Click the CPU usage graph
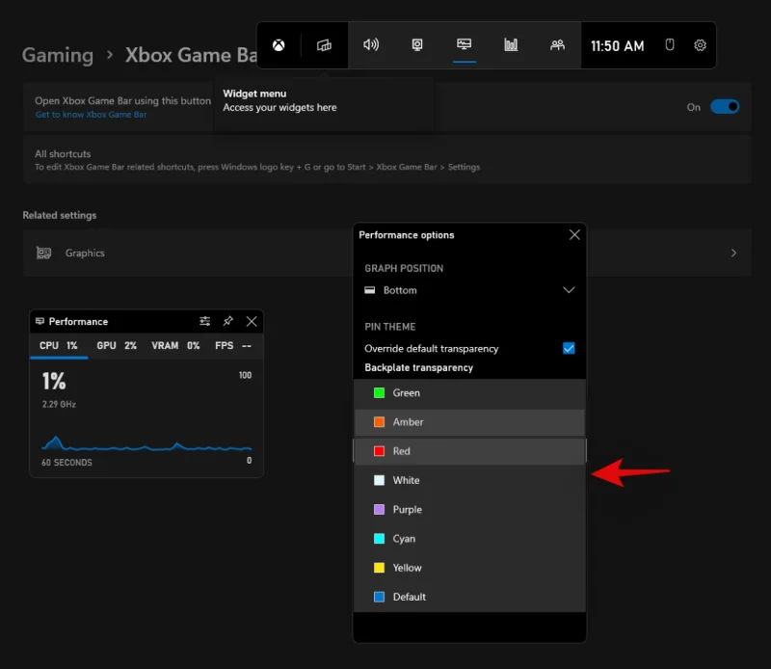This screenshot has width=771, height=669. click(146, 443)
